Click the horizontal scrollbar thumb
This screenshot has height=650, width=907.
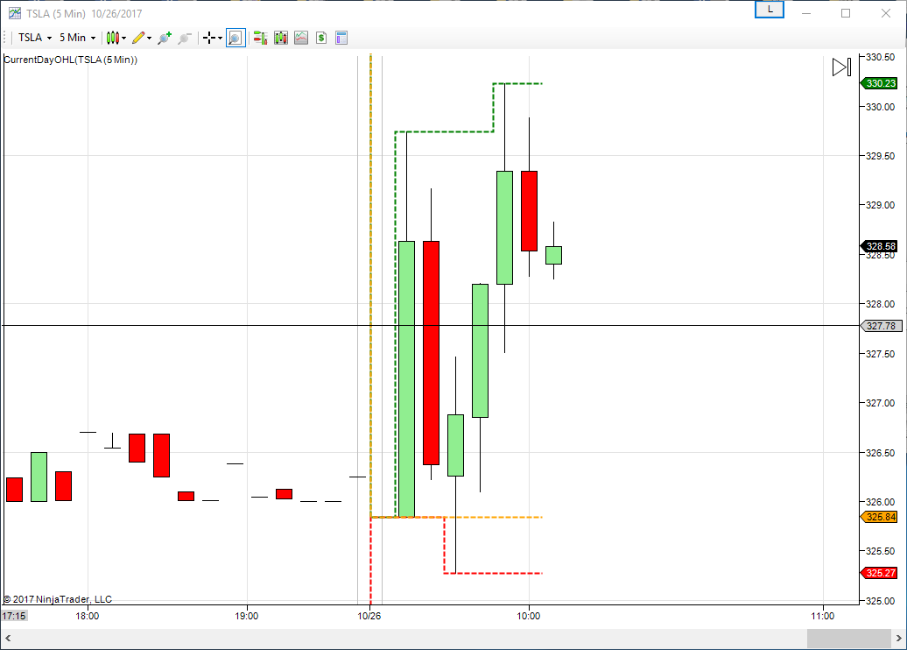point(849,639)
